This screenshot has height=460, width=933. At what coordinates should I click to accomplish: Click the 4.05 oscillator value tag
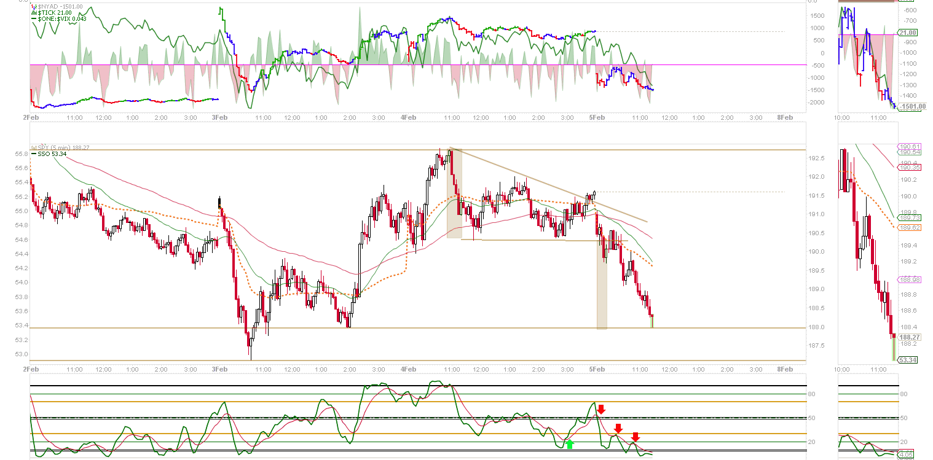pos(906,455)
